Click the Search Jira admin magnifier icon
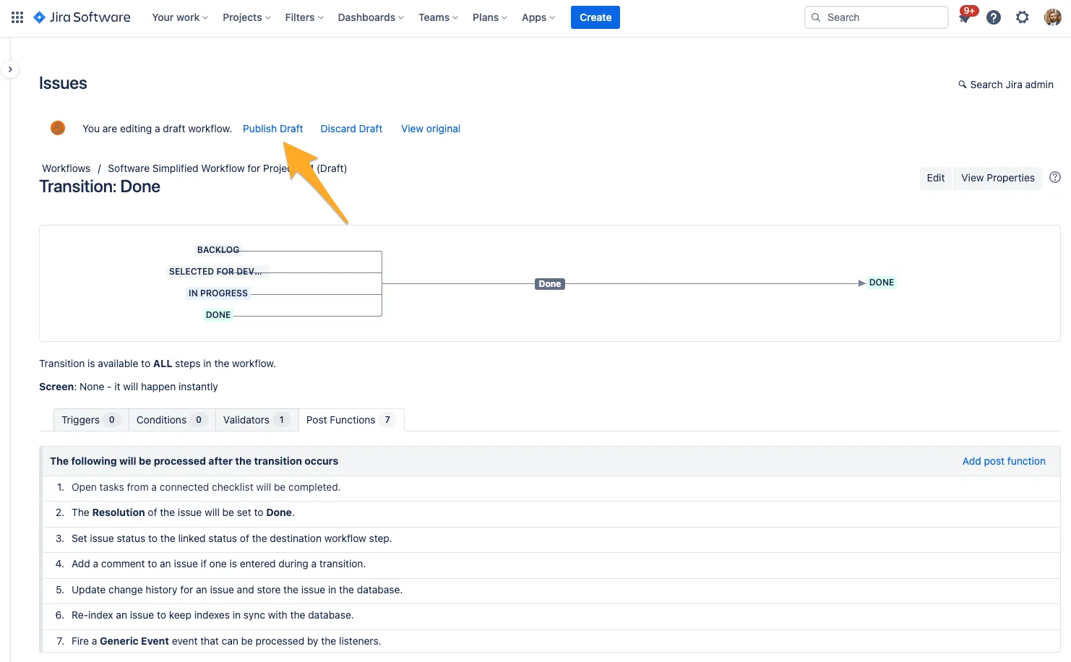Viewport: 1071px width, 662px height. [x=963, y=85]
